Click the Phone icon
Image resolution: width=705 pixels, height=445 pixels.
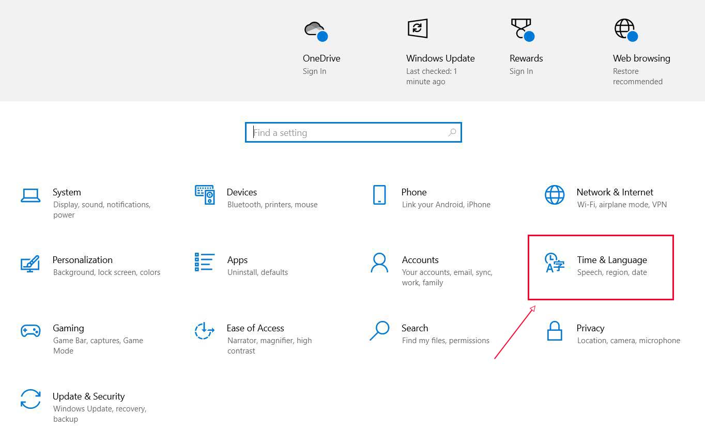coord(379,195)
